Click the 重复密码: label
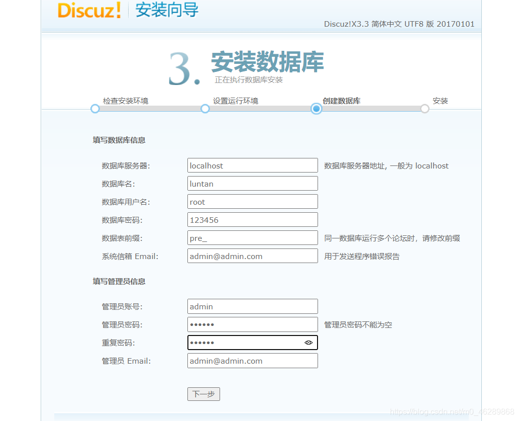 coord(118,343)
